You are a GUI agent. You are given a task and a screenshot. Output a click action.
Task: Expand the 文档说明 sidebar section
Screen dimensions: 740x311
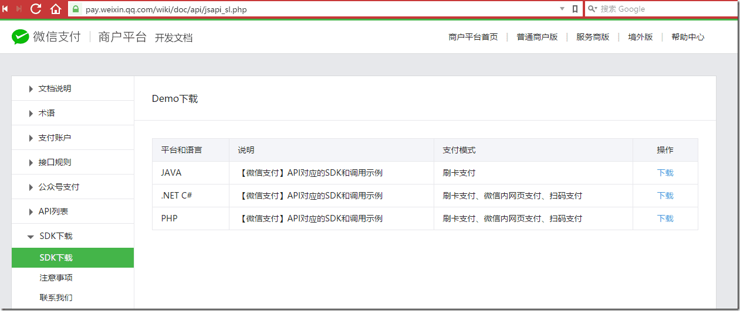(x=55, y=88)
